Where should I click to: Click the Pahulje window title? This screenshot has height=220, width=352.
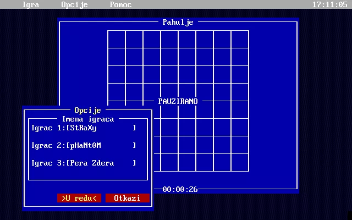178,22
